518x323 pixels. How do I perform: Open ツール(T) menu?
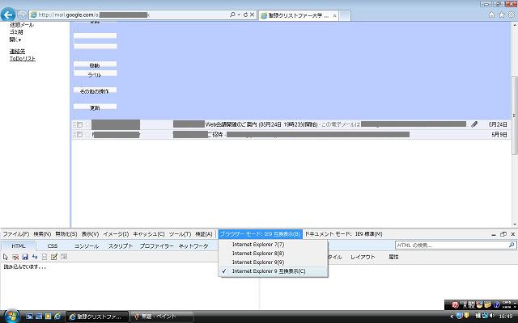click(180, 234)
